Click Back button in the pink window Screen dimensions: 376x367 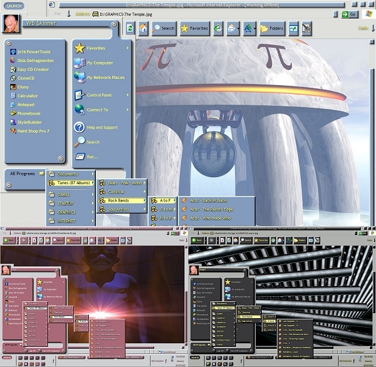pyautogui.click(x=9, y=240)
